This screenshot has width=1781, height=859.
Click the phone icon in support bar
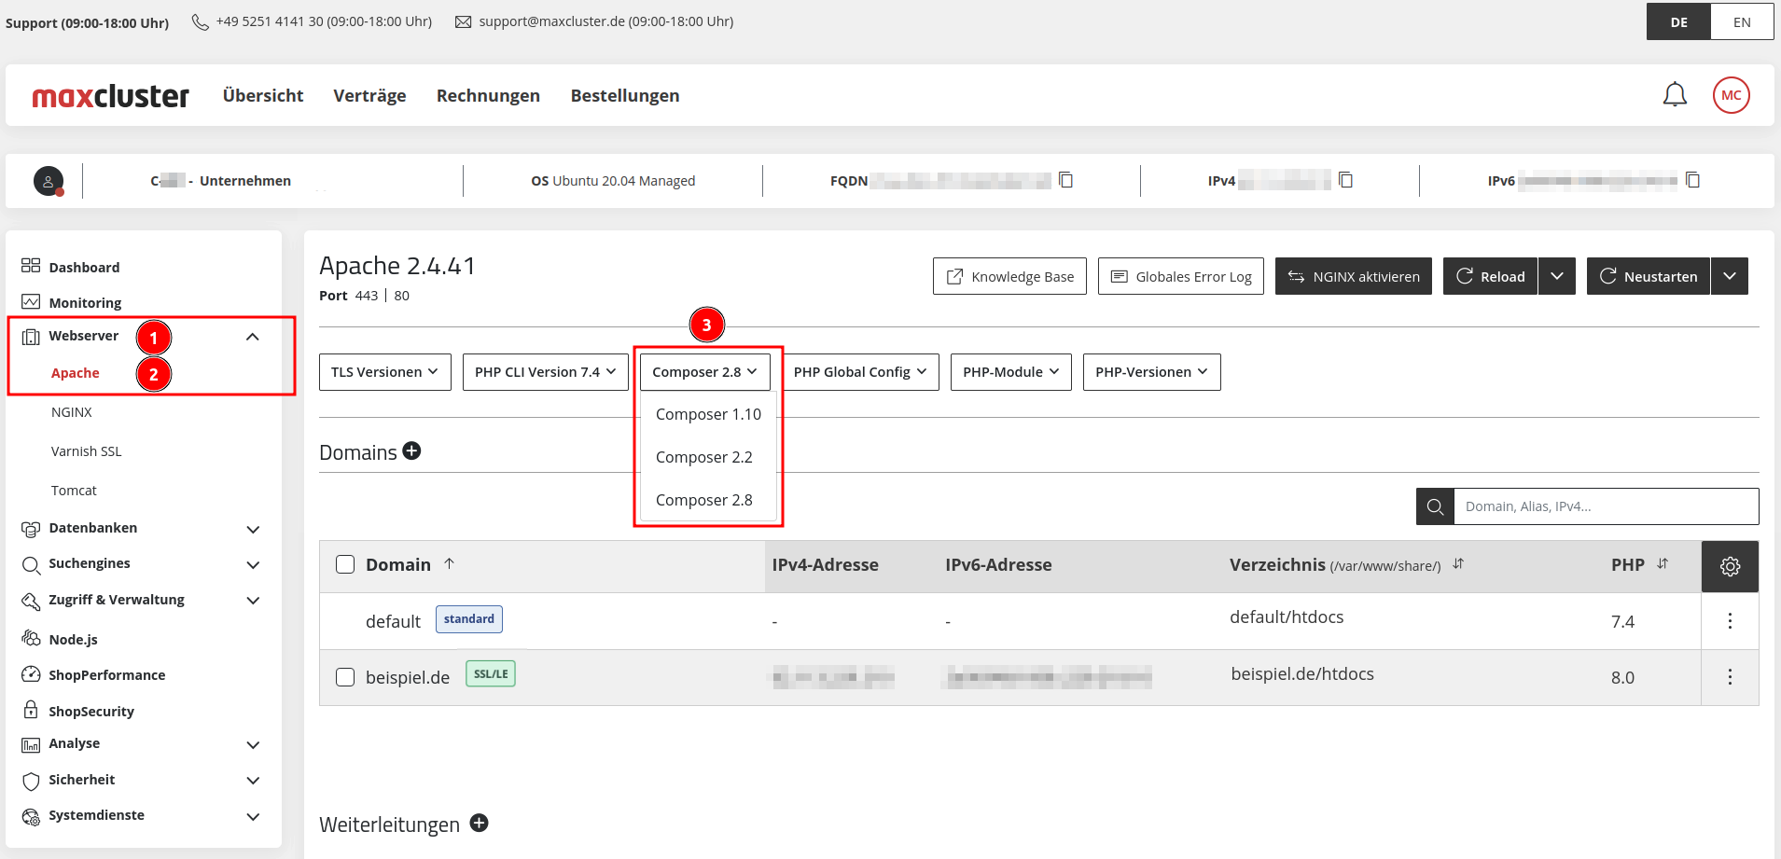(x=200, y=21)
